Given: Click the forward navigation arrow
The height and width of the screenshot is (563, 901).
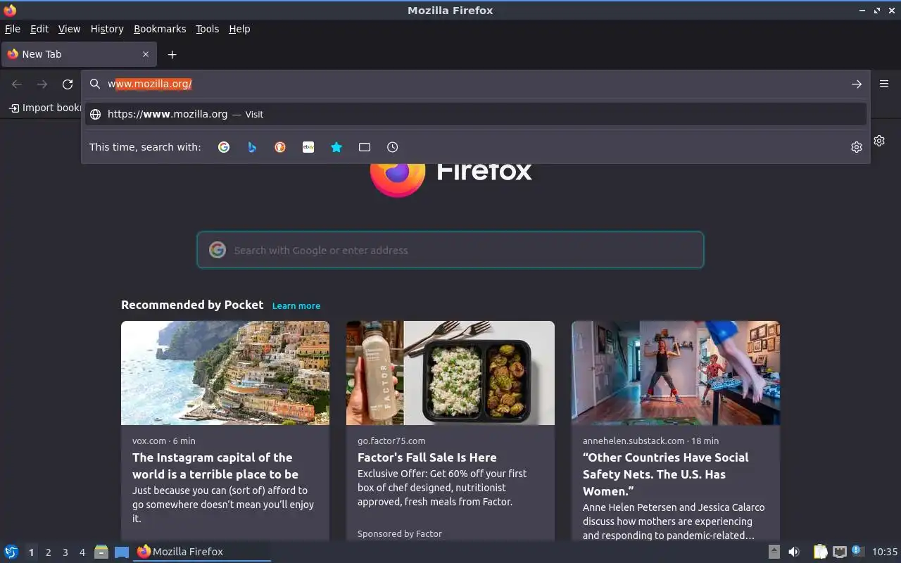Looking at the screenshot, I should (42, 84).
